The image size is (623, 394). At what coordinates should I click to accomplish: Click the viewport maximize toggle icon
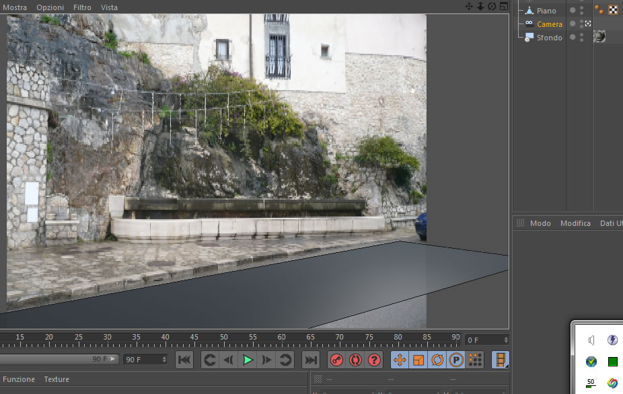coord(504,6)
